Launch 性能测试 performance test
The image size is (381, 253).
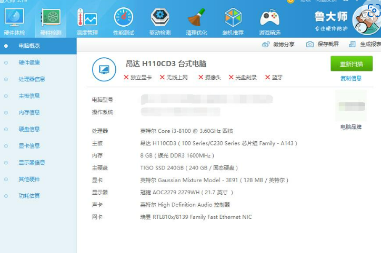pos(123,20)
